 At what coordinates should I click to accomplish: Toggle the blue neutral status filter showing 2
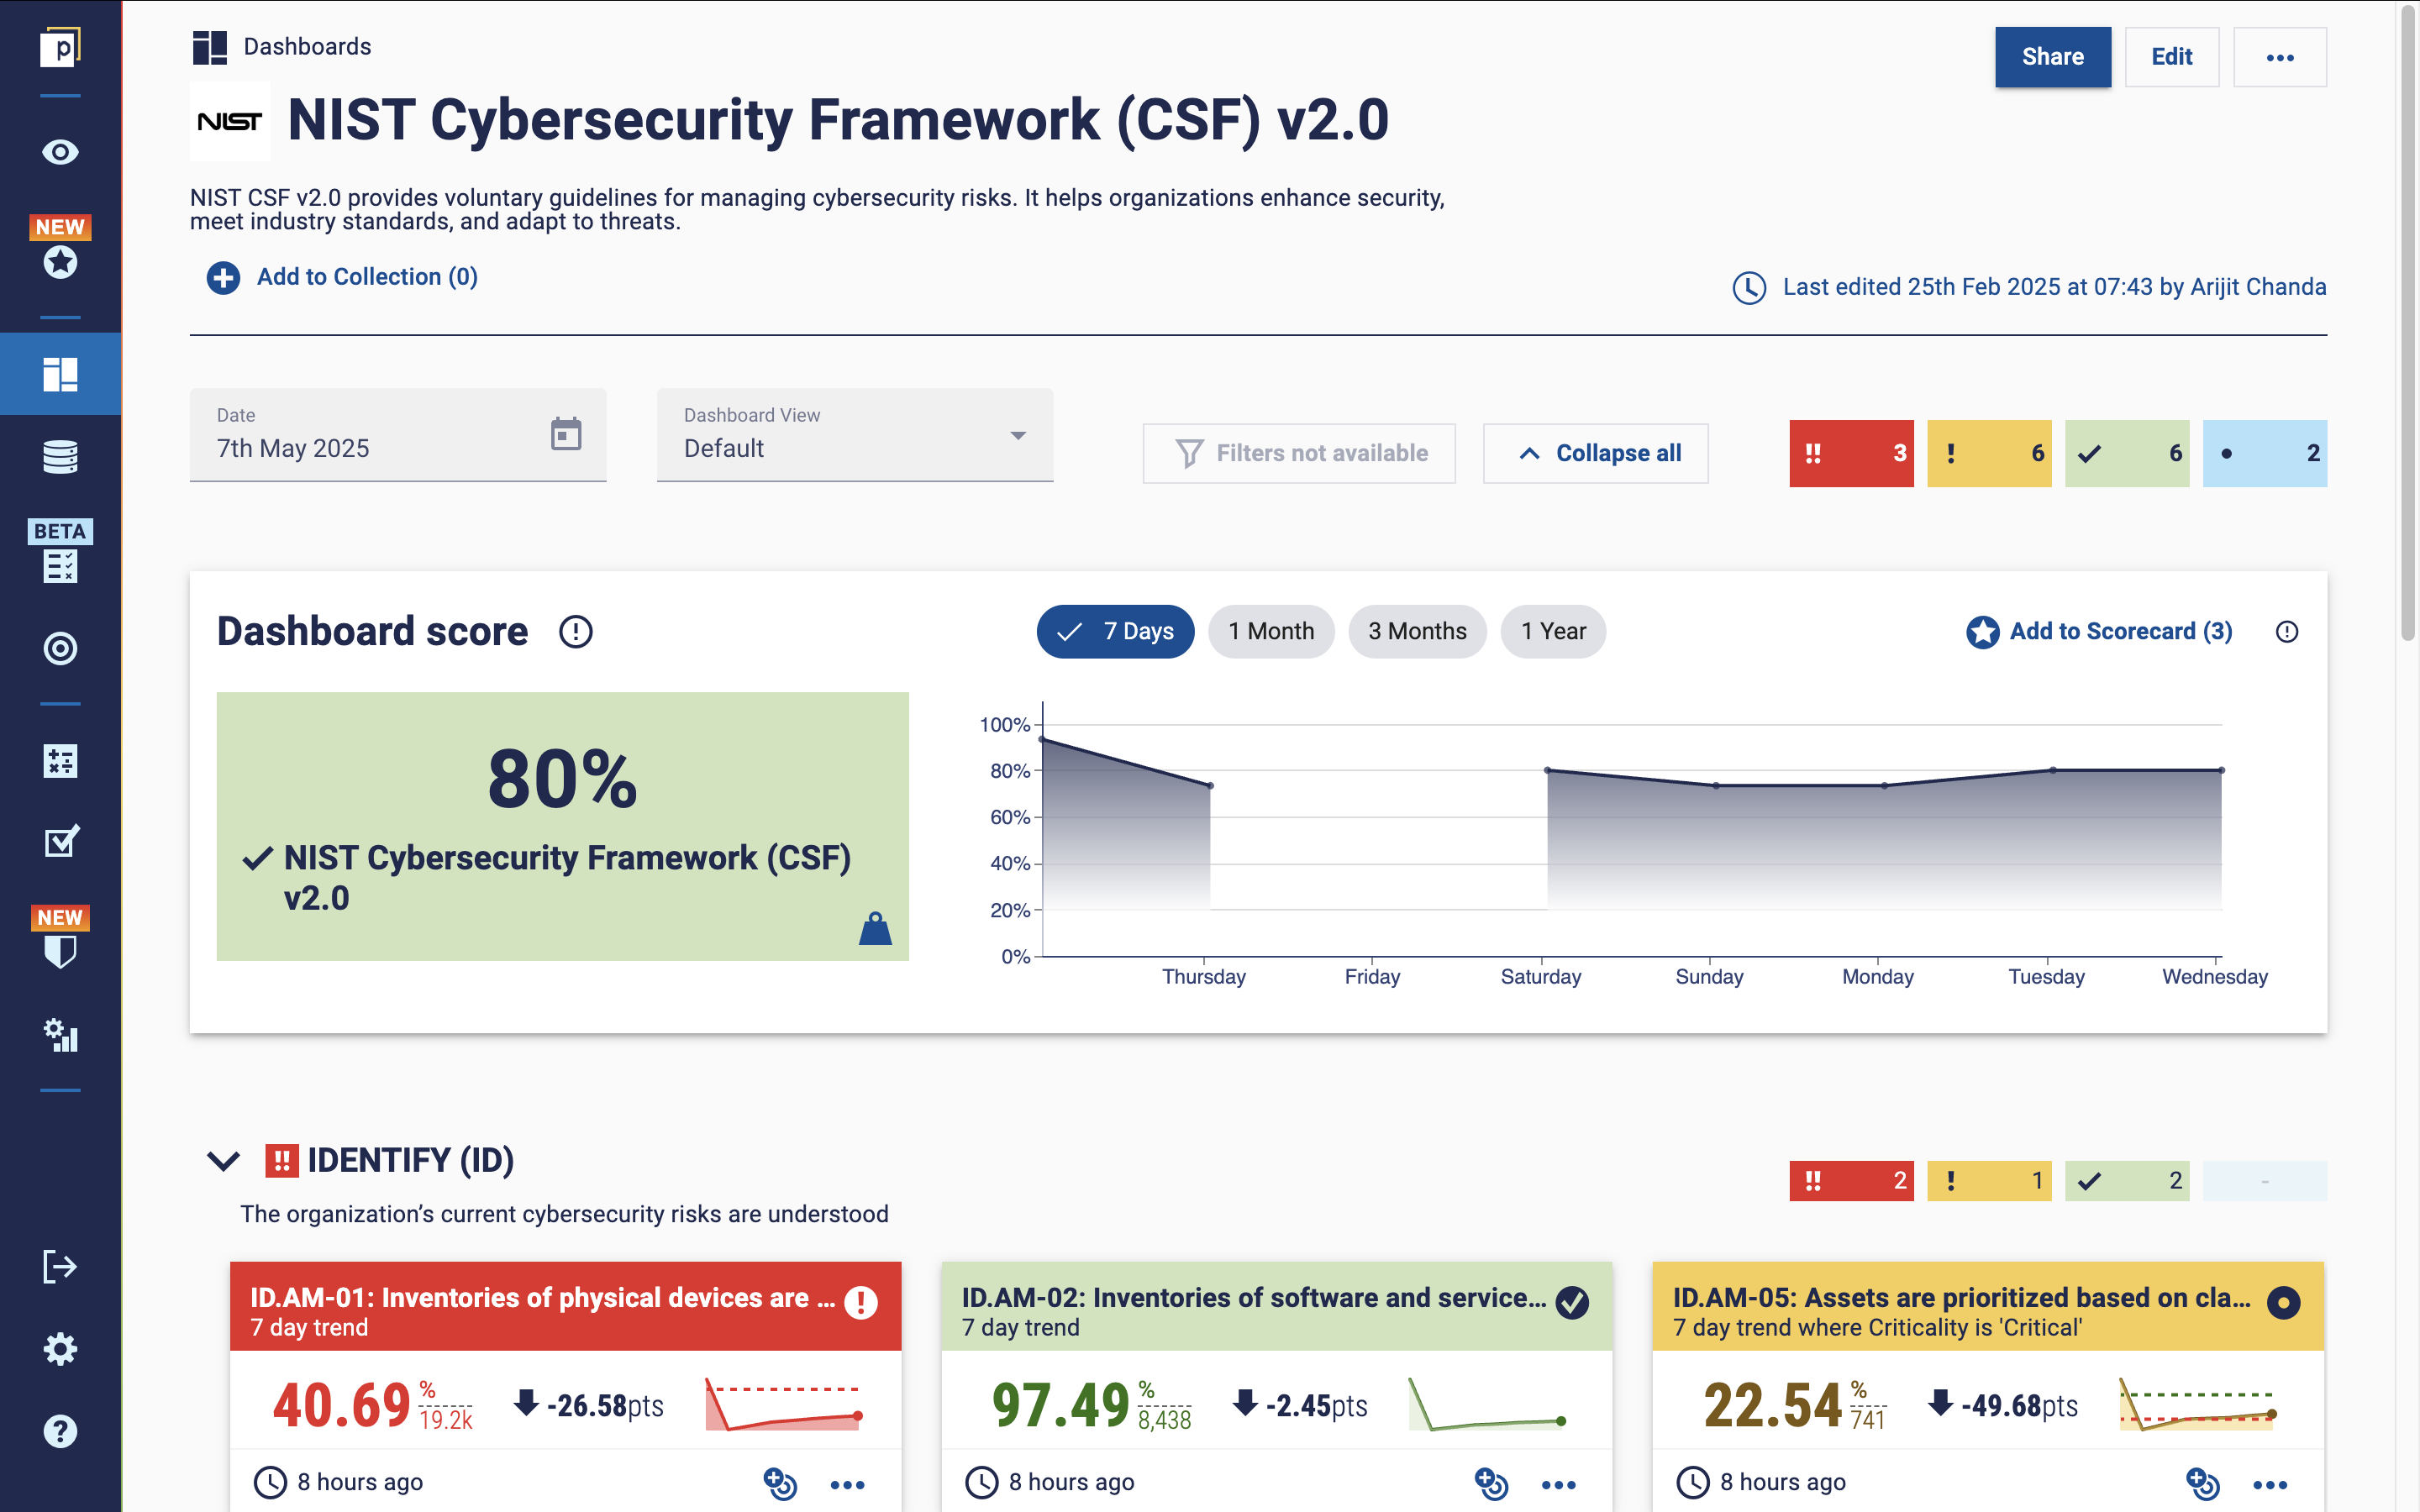(x=2265, y=454)
